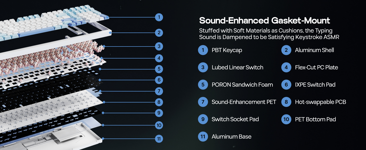Click the number 6 badge beside IXPE Switch Pad

[286, 85]
